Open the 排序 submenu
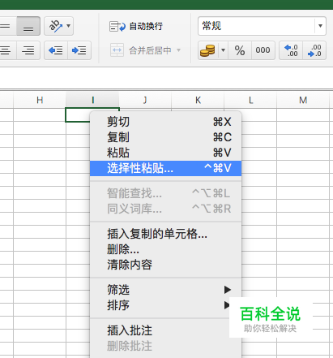Viewport: 333px width, 358px height. (165, 305)
